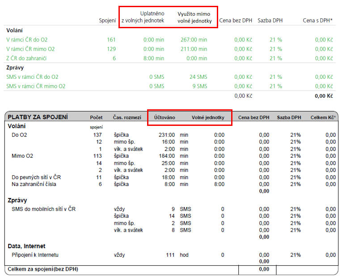This screenshot has height=280, width=342.
Task: Click the 'SMS v rámci ČR do O2' entry
Action: point(32,77)
